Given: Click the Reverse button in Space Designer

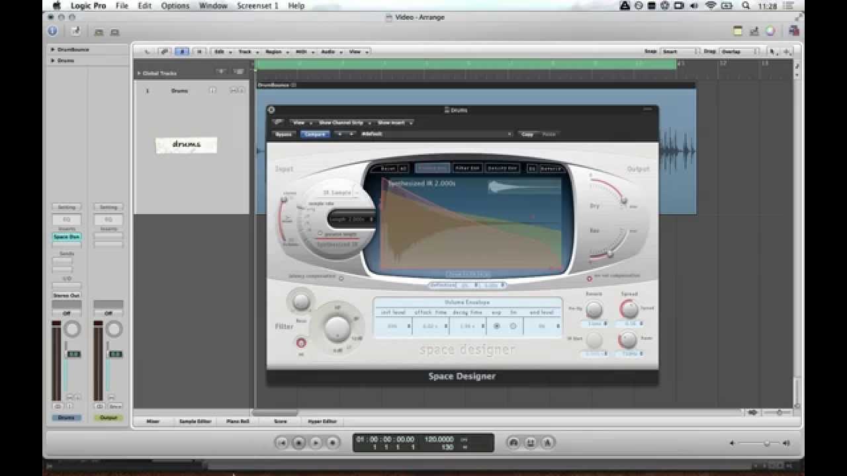Looking at the screenshot, I should tap(550, 169).
